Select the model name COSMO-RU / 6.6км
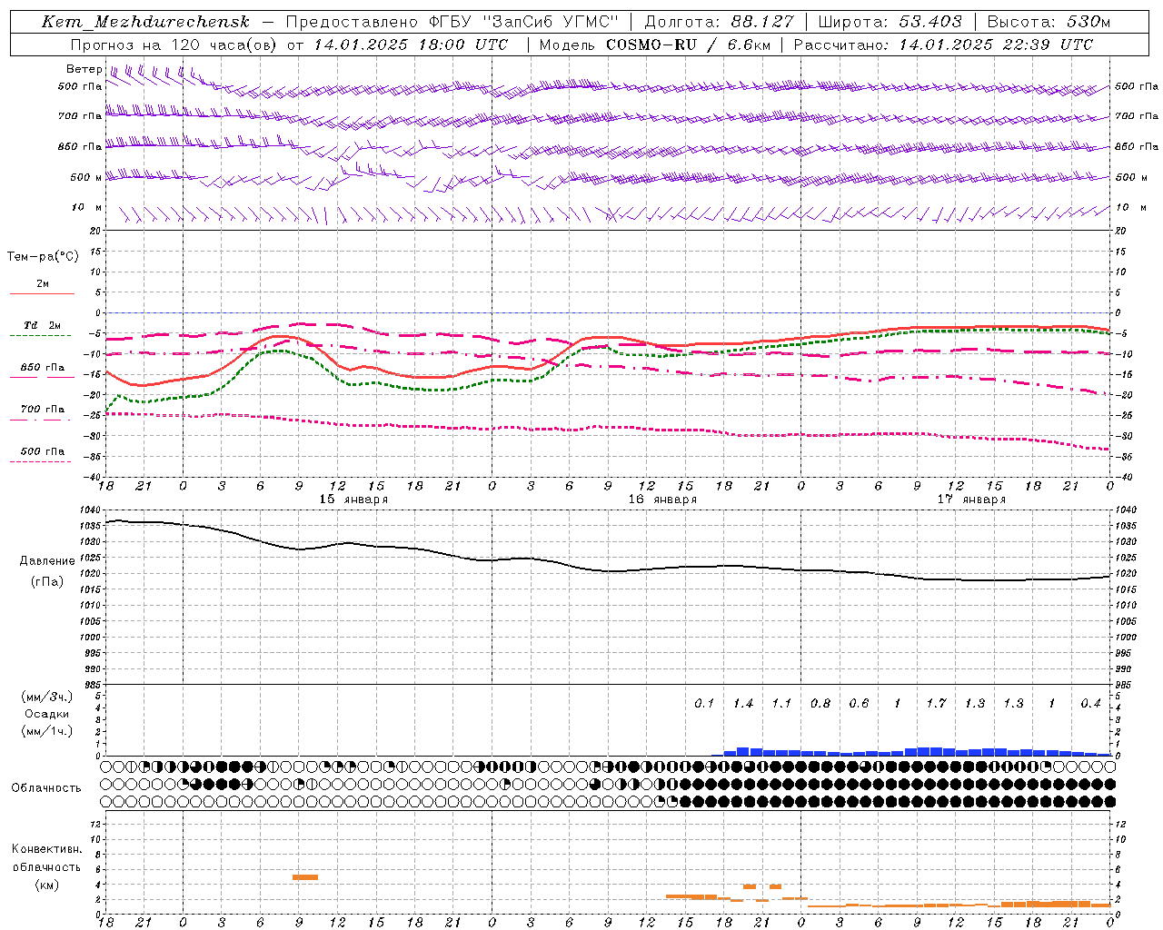 tap(688, 44)
